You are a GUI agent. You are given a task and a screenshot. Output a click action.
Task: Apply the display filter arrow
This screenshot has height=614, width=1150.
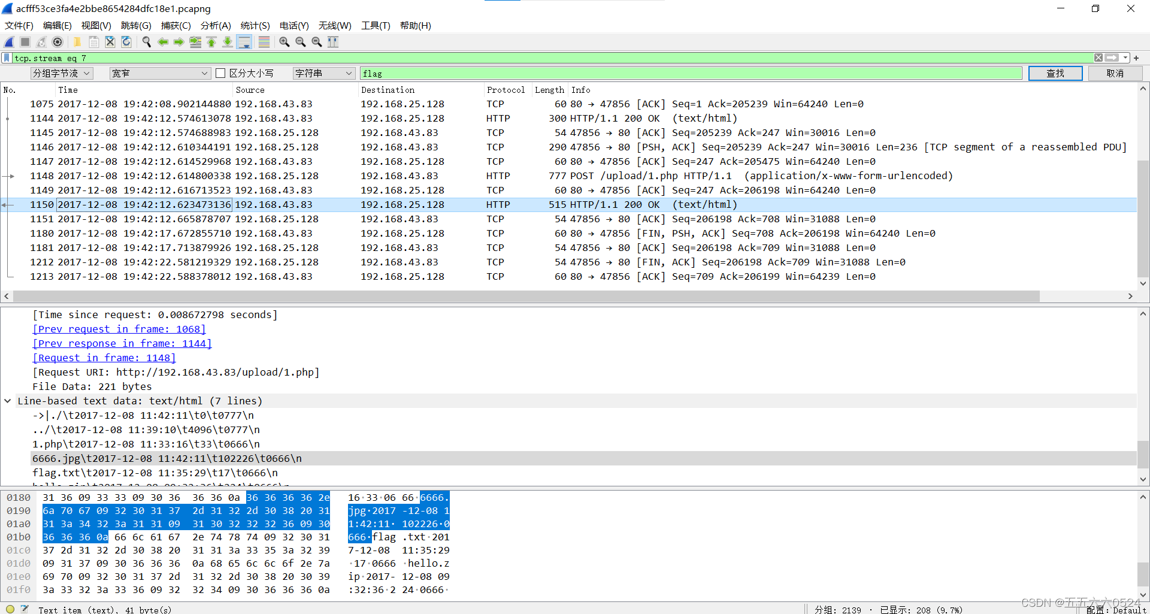[1112, 58]
